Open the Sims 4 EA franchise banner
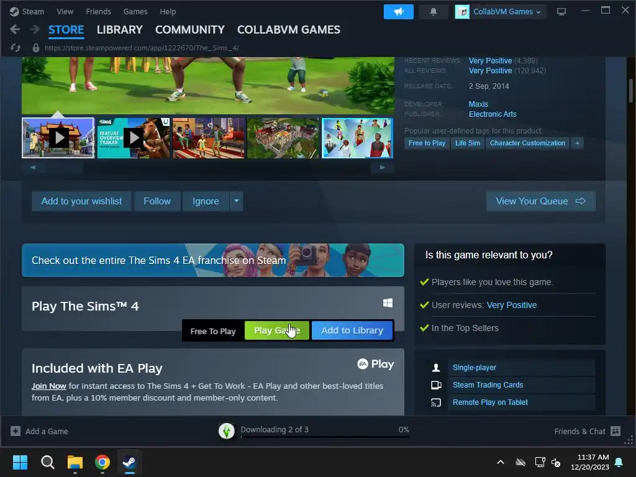The height and width of the screenshot is (477, 636). click(213, 260)
